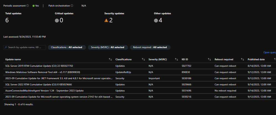Click the Last assessed timestamp text
276x115 pixels.
coord(24,37)
